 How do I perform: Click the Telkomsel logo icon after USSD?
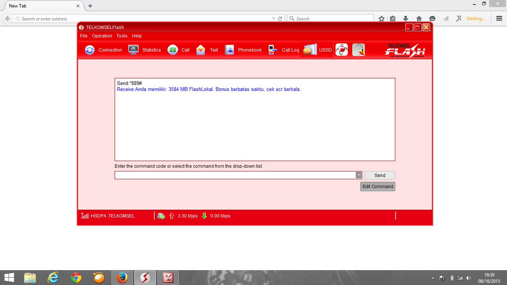click(341, 50)
